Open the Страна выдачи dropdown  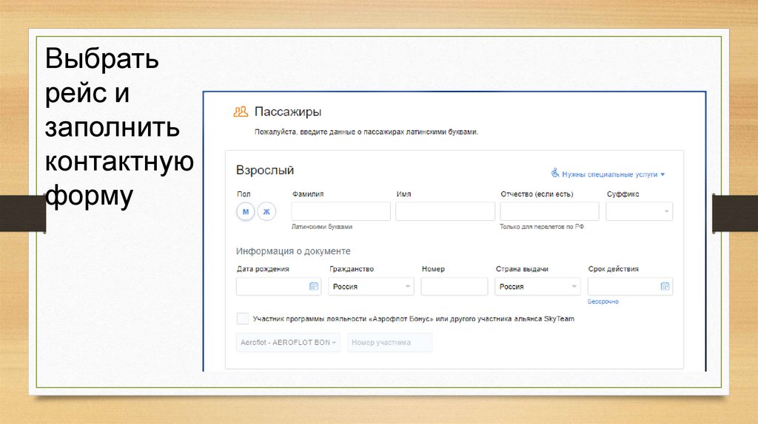point(537,286)
